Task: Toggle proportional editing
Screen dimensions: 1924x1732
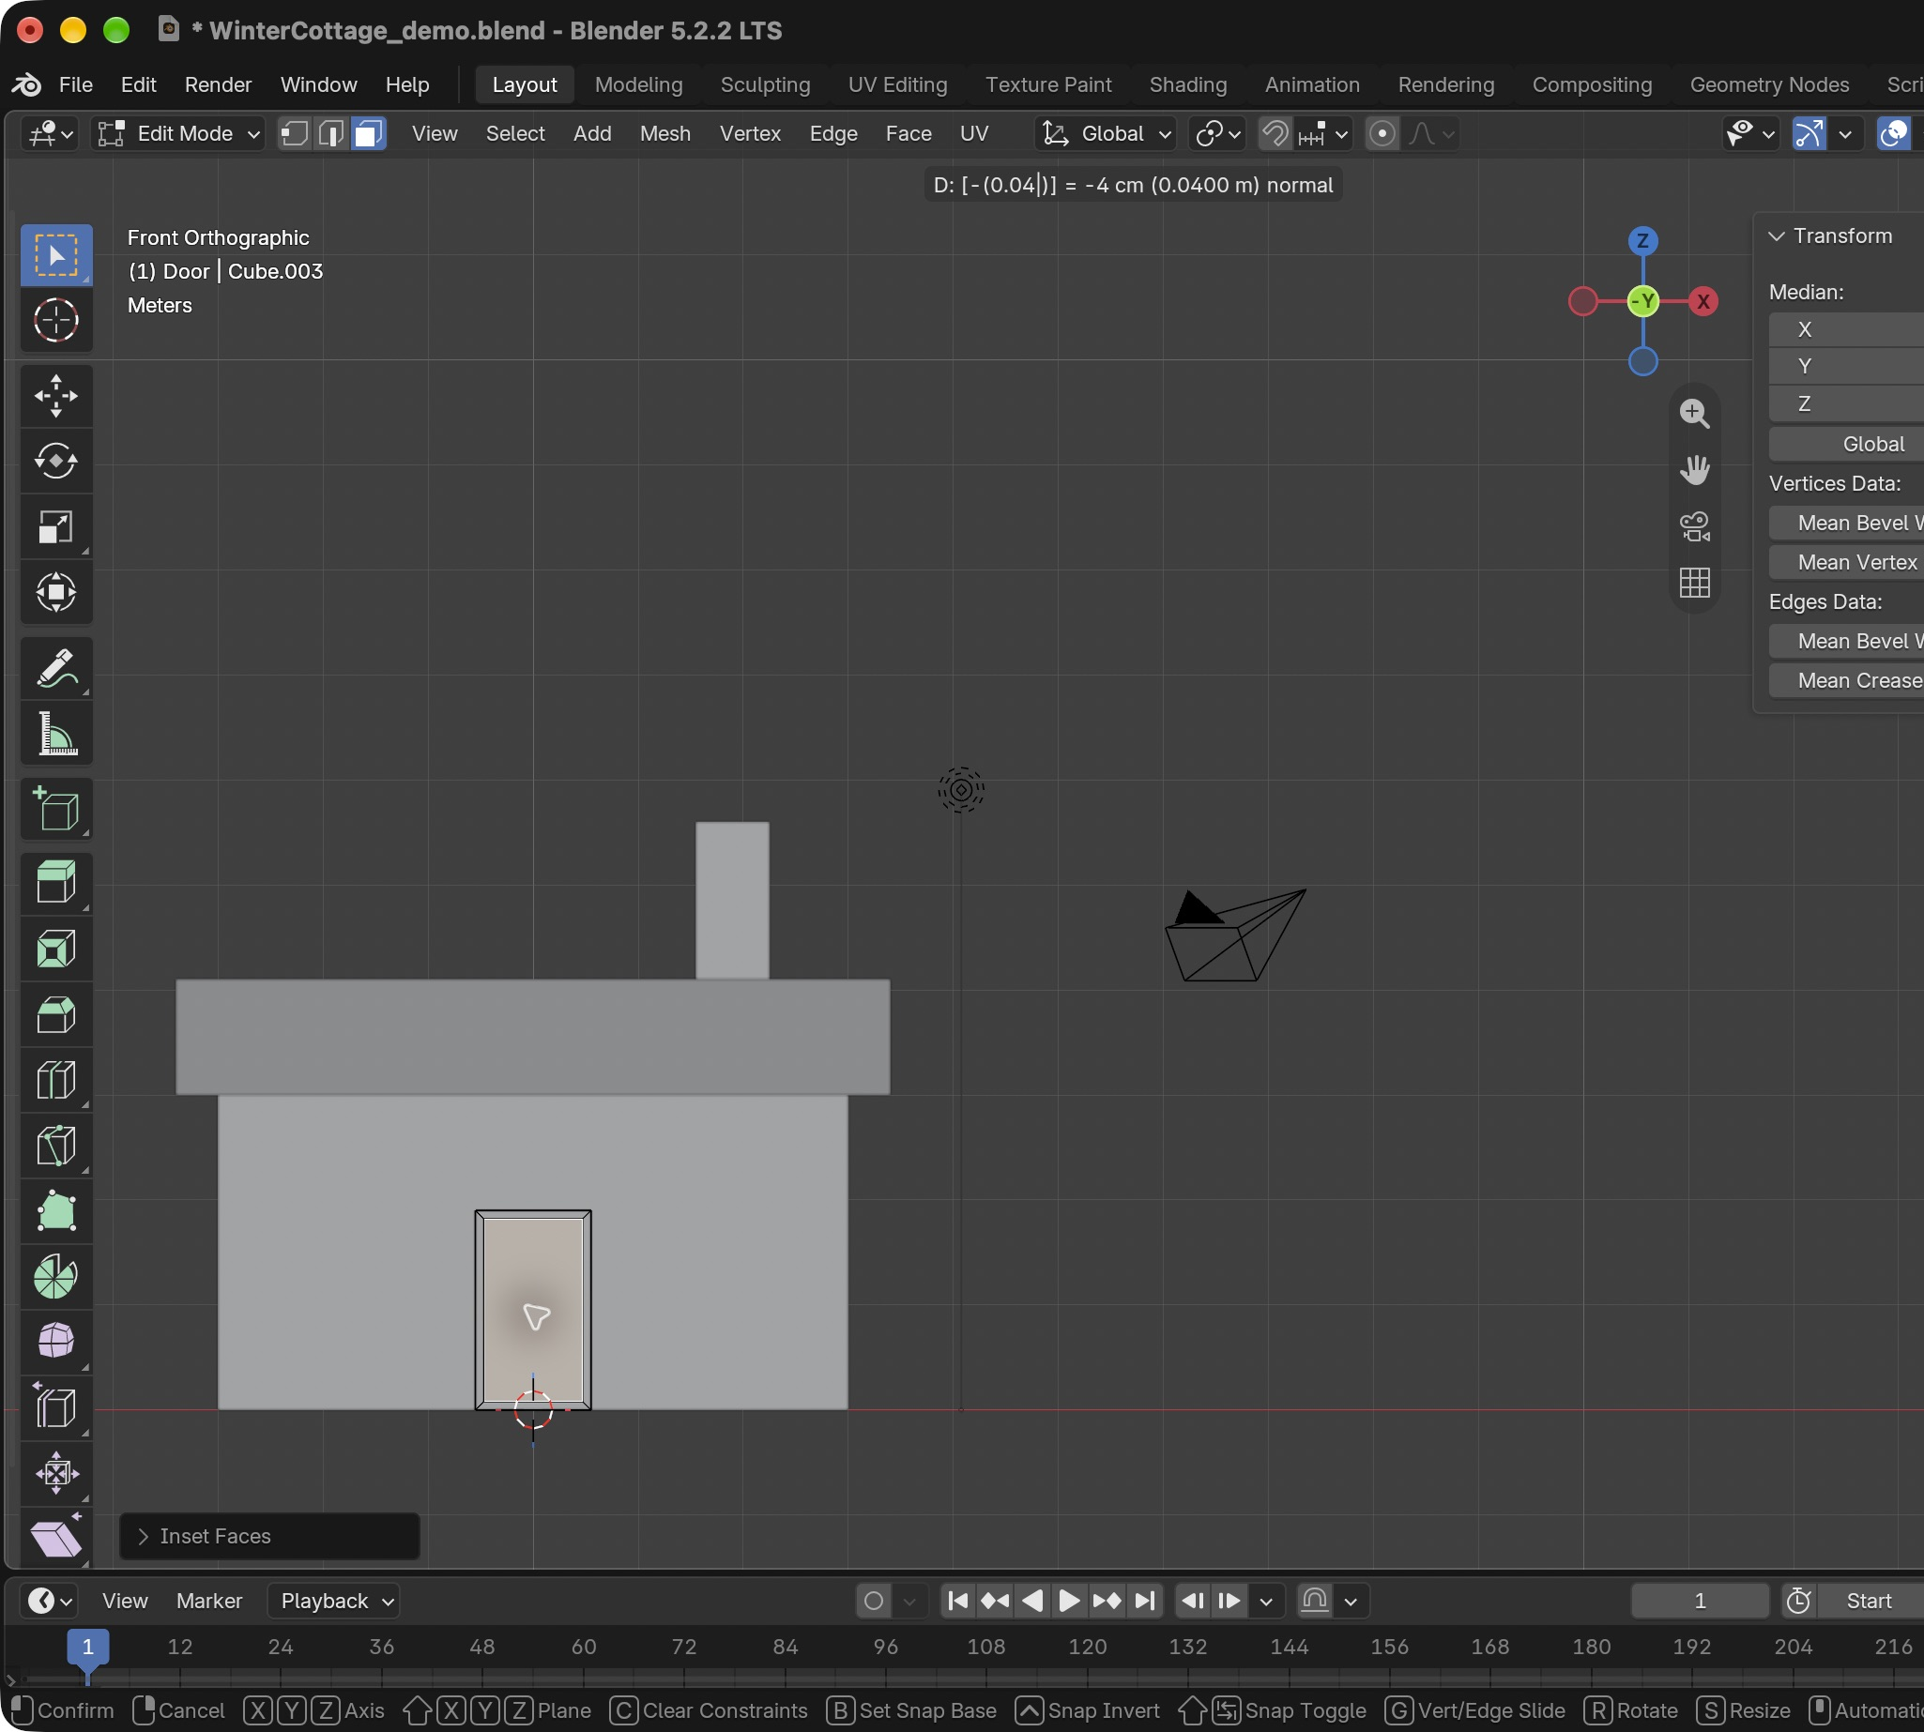Action: [1382, 134]
